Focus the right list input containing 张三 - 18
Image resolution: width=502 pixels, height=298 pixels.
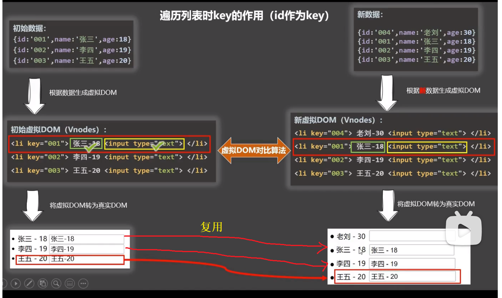click(412, 250)
